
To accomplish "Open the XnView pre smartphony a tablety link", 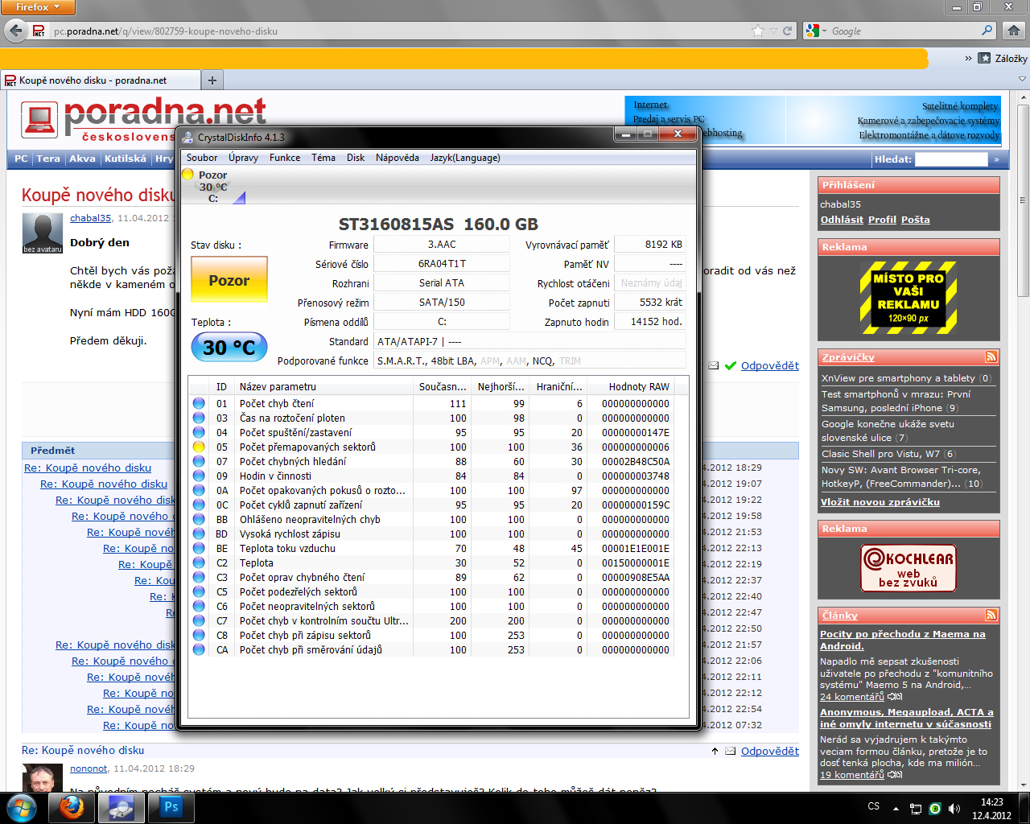I will tap(898, 378).
